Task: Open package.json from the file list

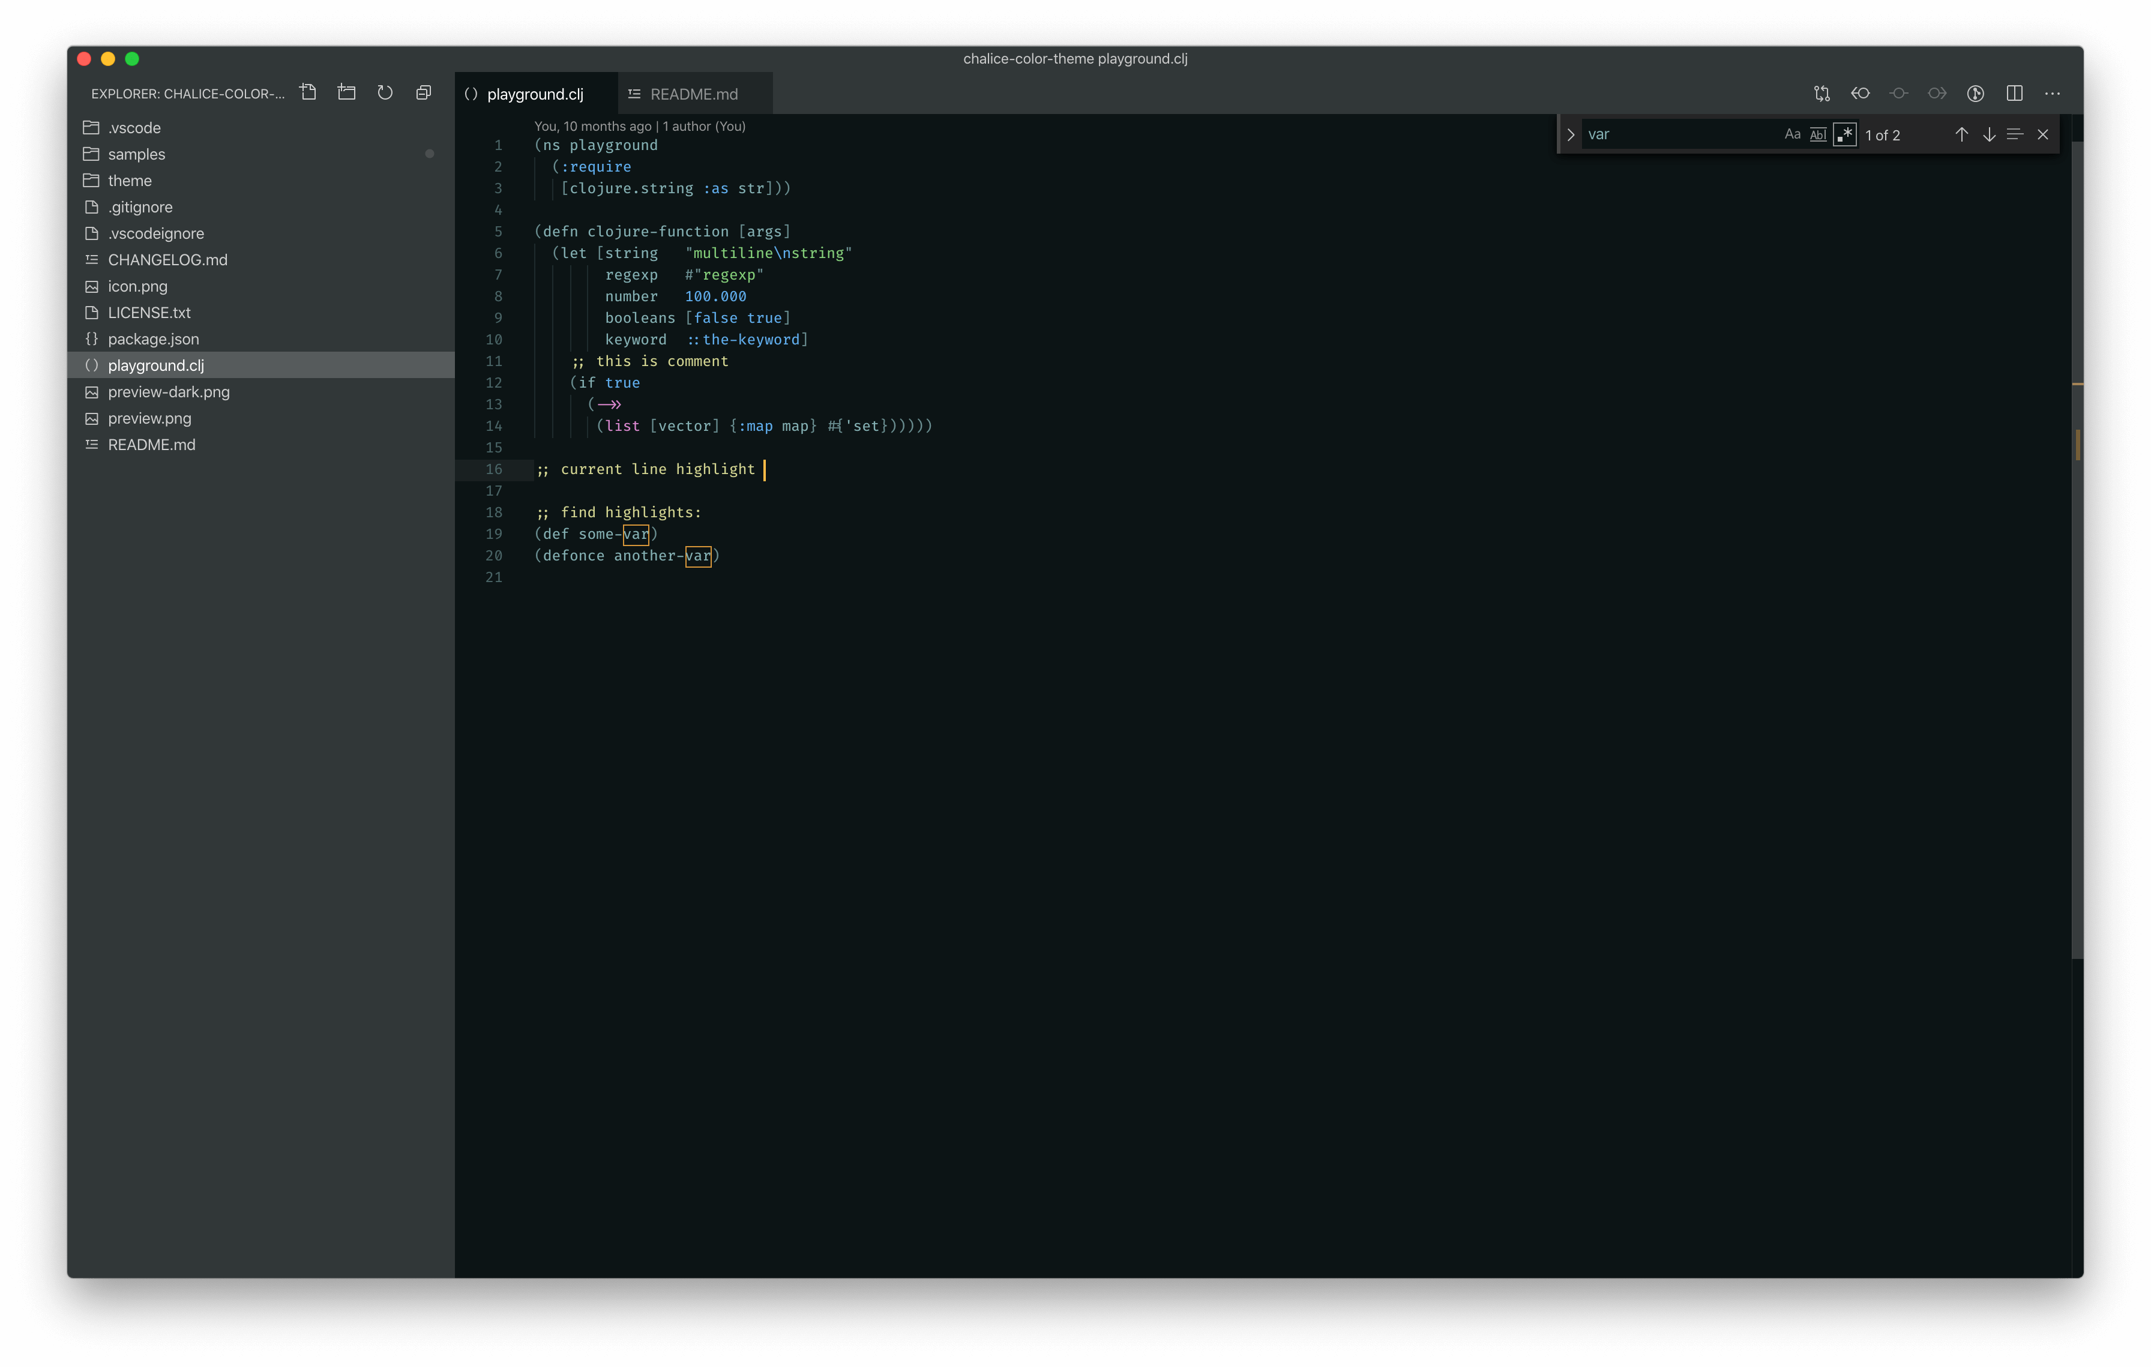Action: [153, 339]
